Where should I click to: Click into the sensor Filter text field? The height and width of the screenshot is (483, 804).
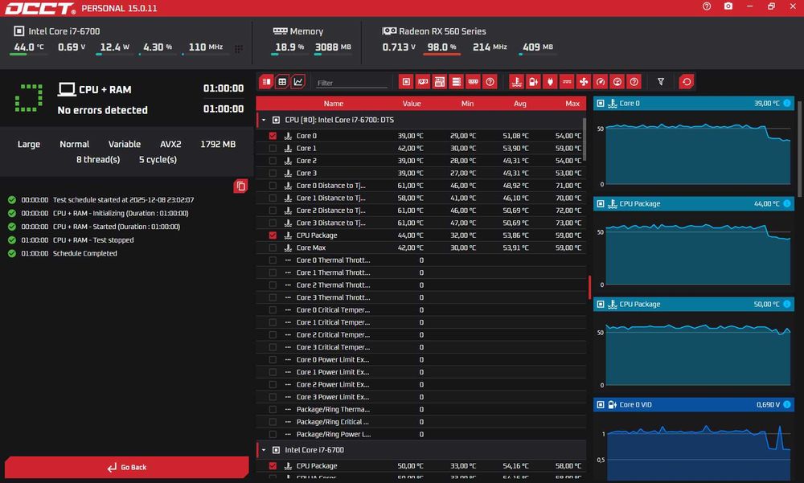click(x=351, y=83)
